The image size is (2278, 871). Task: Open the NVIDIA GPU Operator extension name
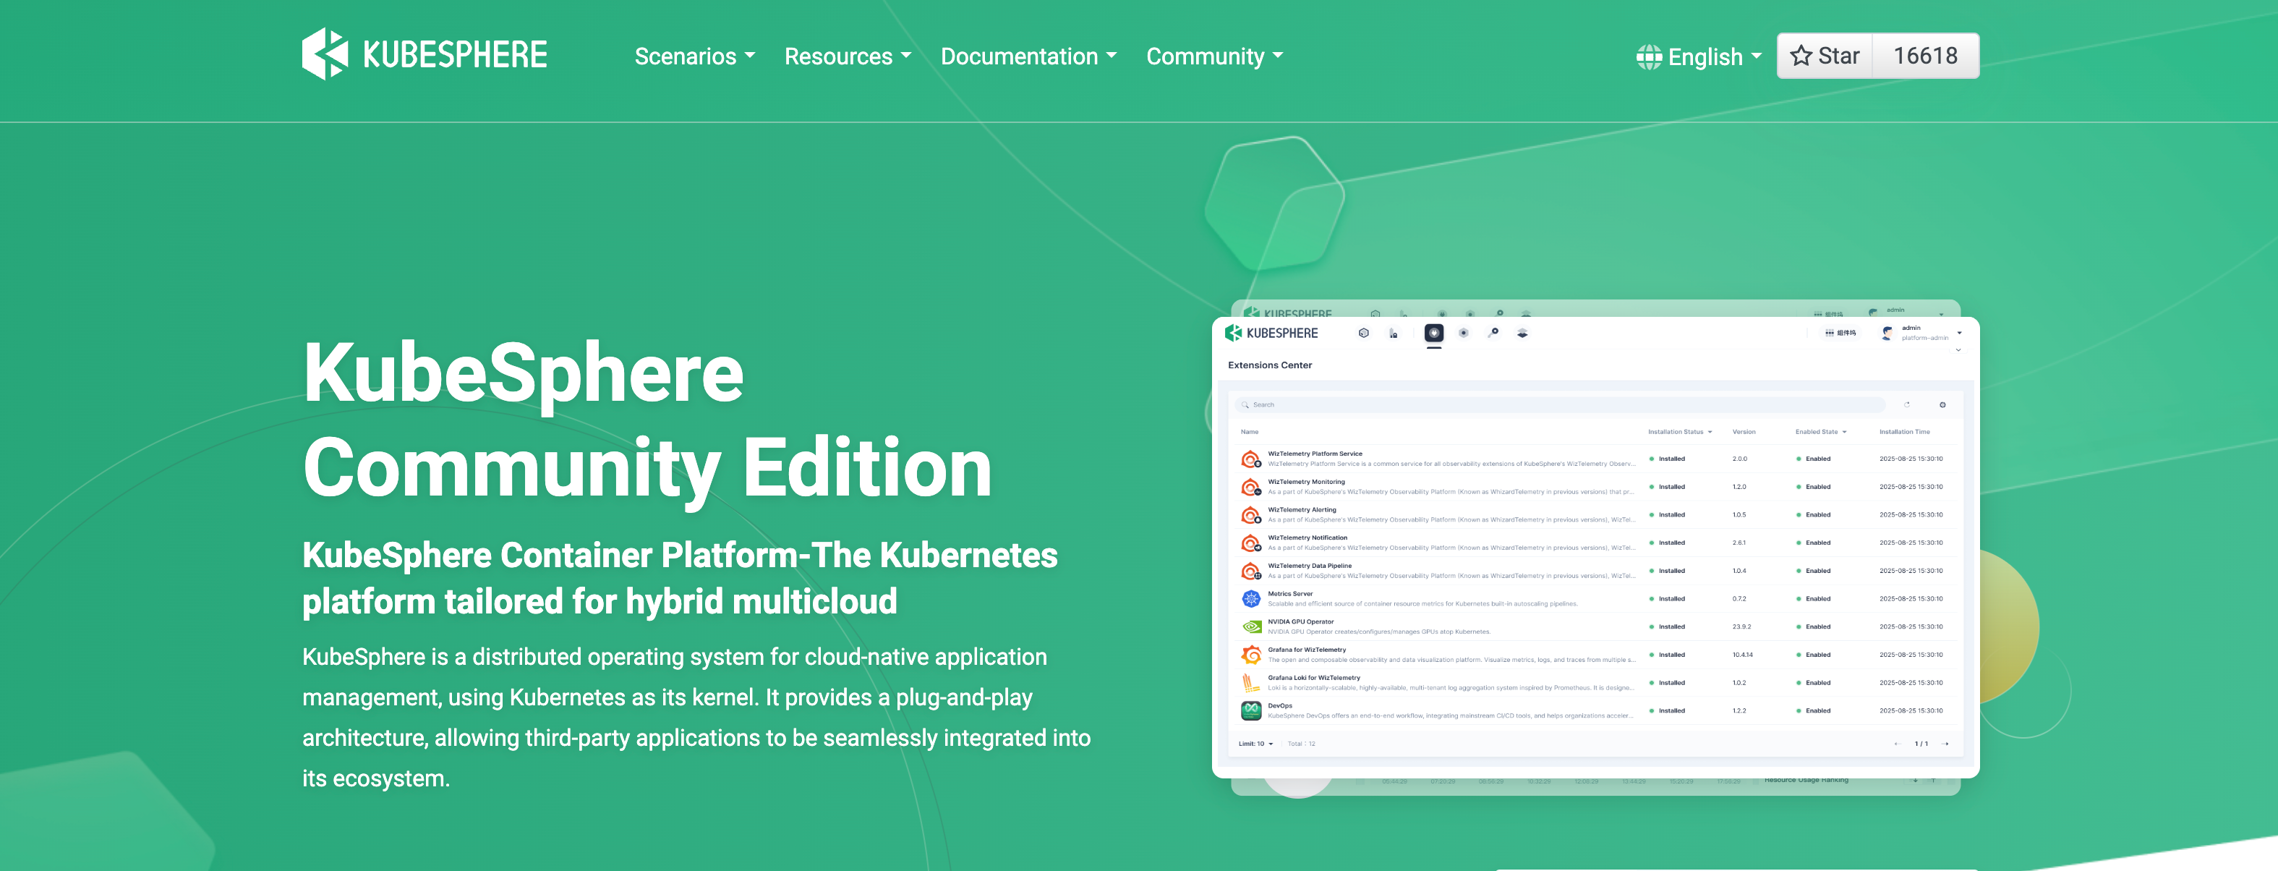point(1300,621)
